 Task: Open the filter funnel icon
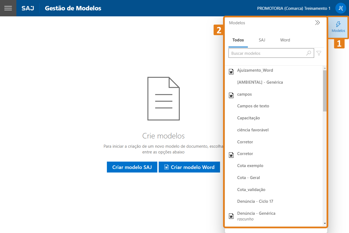click(x=319, y=53)
